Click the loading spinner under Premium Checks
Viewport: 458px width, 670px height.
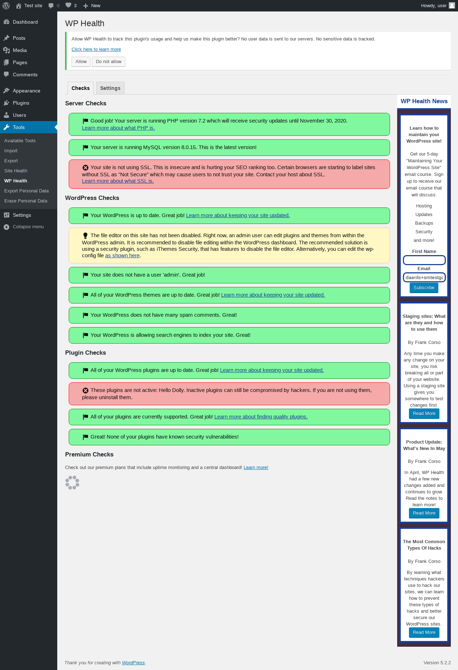point(72,483)
